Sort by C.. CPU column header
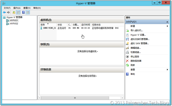The height and width of the screenshot is (106, 172). point(69,25)
